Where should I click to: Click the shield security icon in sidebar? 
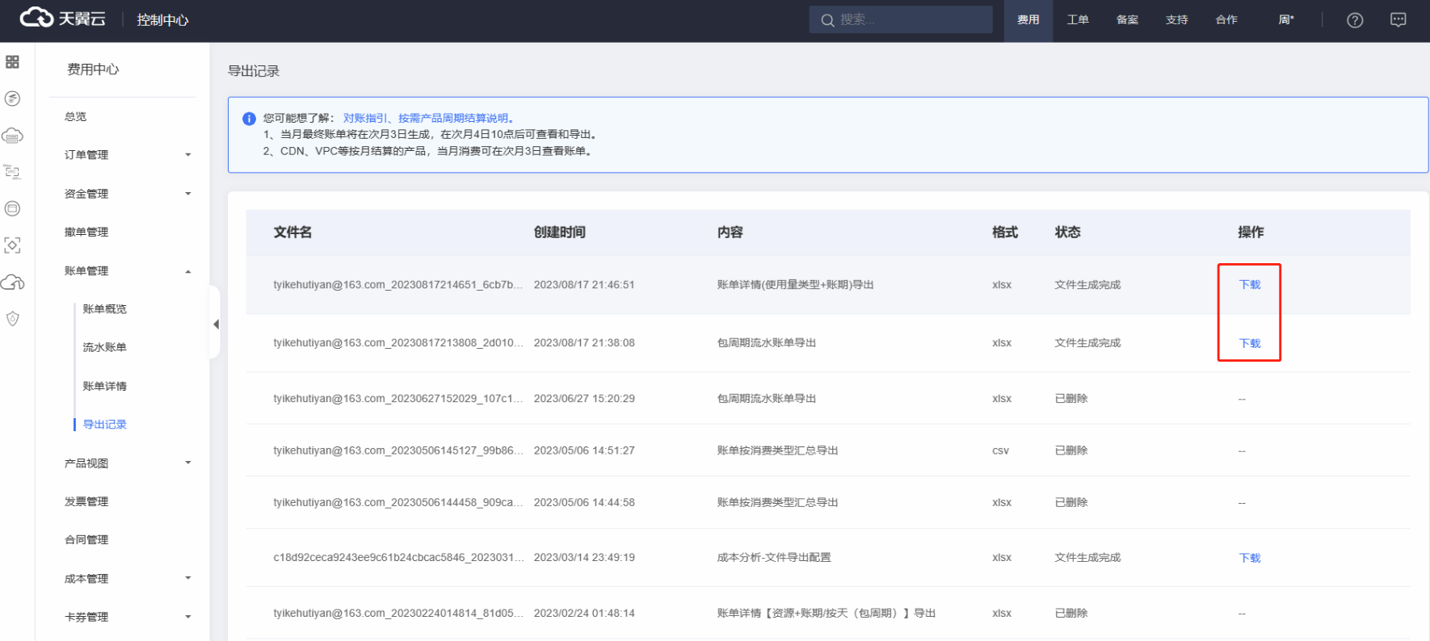coord(12,319)
